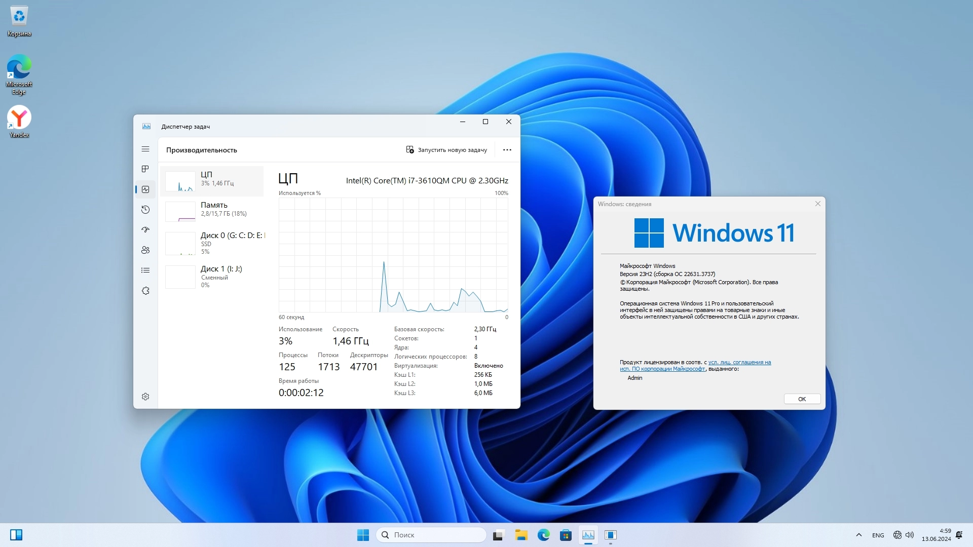Switch the ENG language indicator
This screenshot has height=547, width=973.
pyautogui.click(x=878, y=535)
